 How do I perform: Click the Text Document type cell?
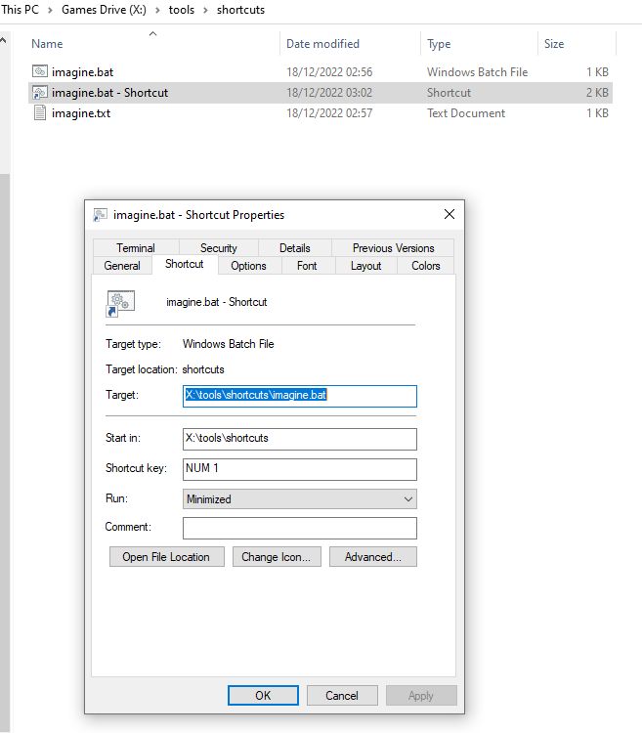click(466, 113)
